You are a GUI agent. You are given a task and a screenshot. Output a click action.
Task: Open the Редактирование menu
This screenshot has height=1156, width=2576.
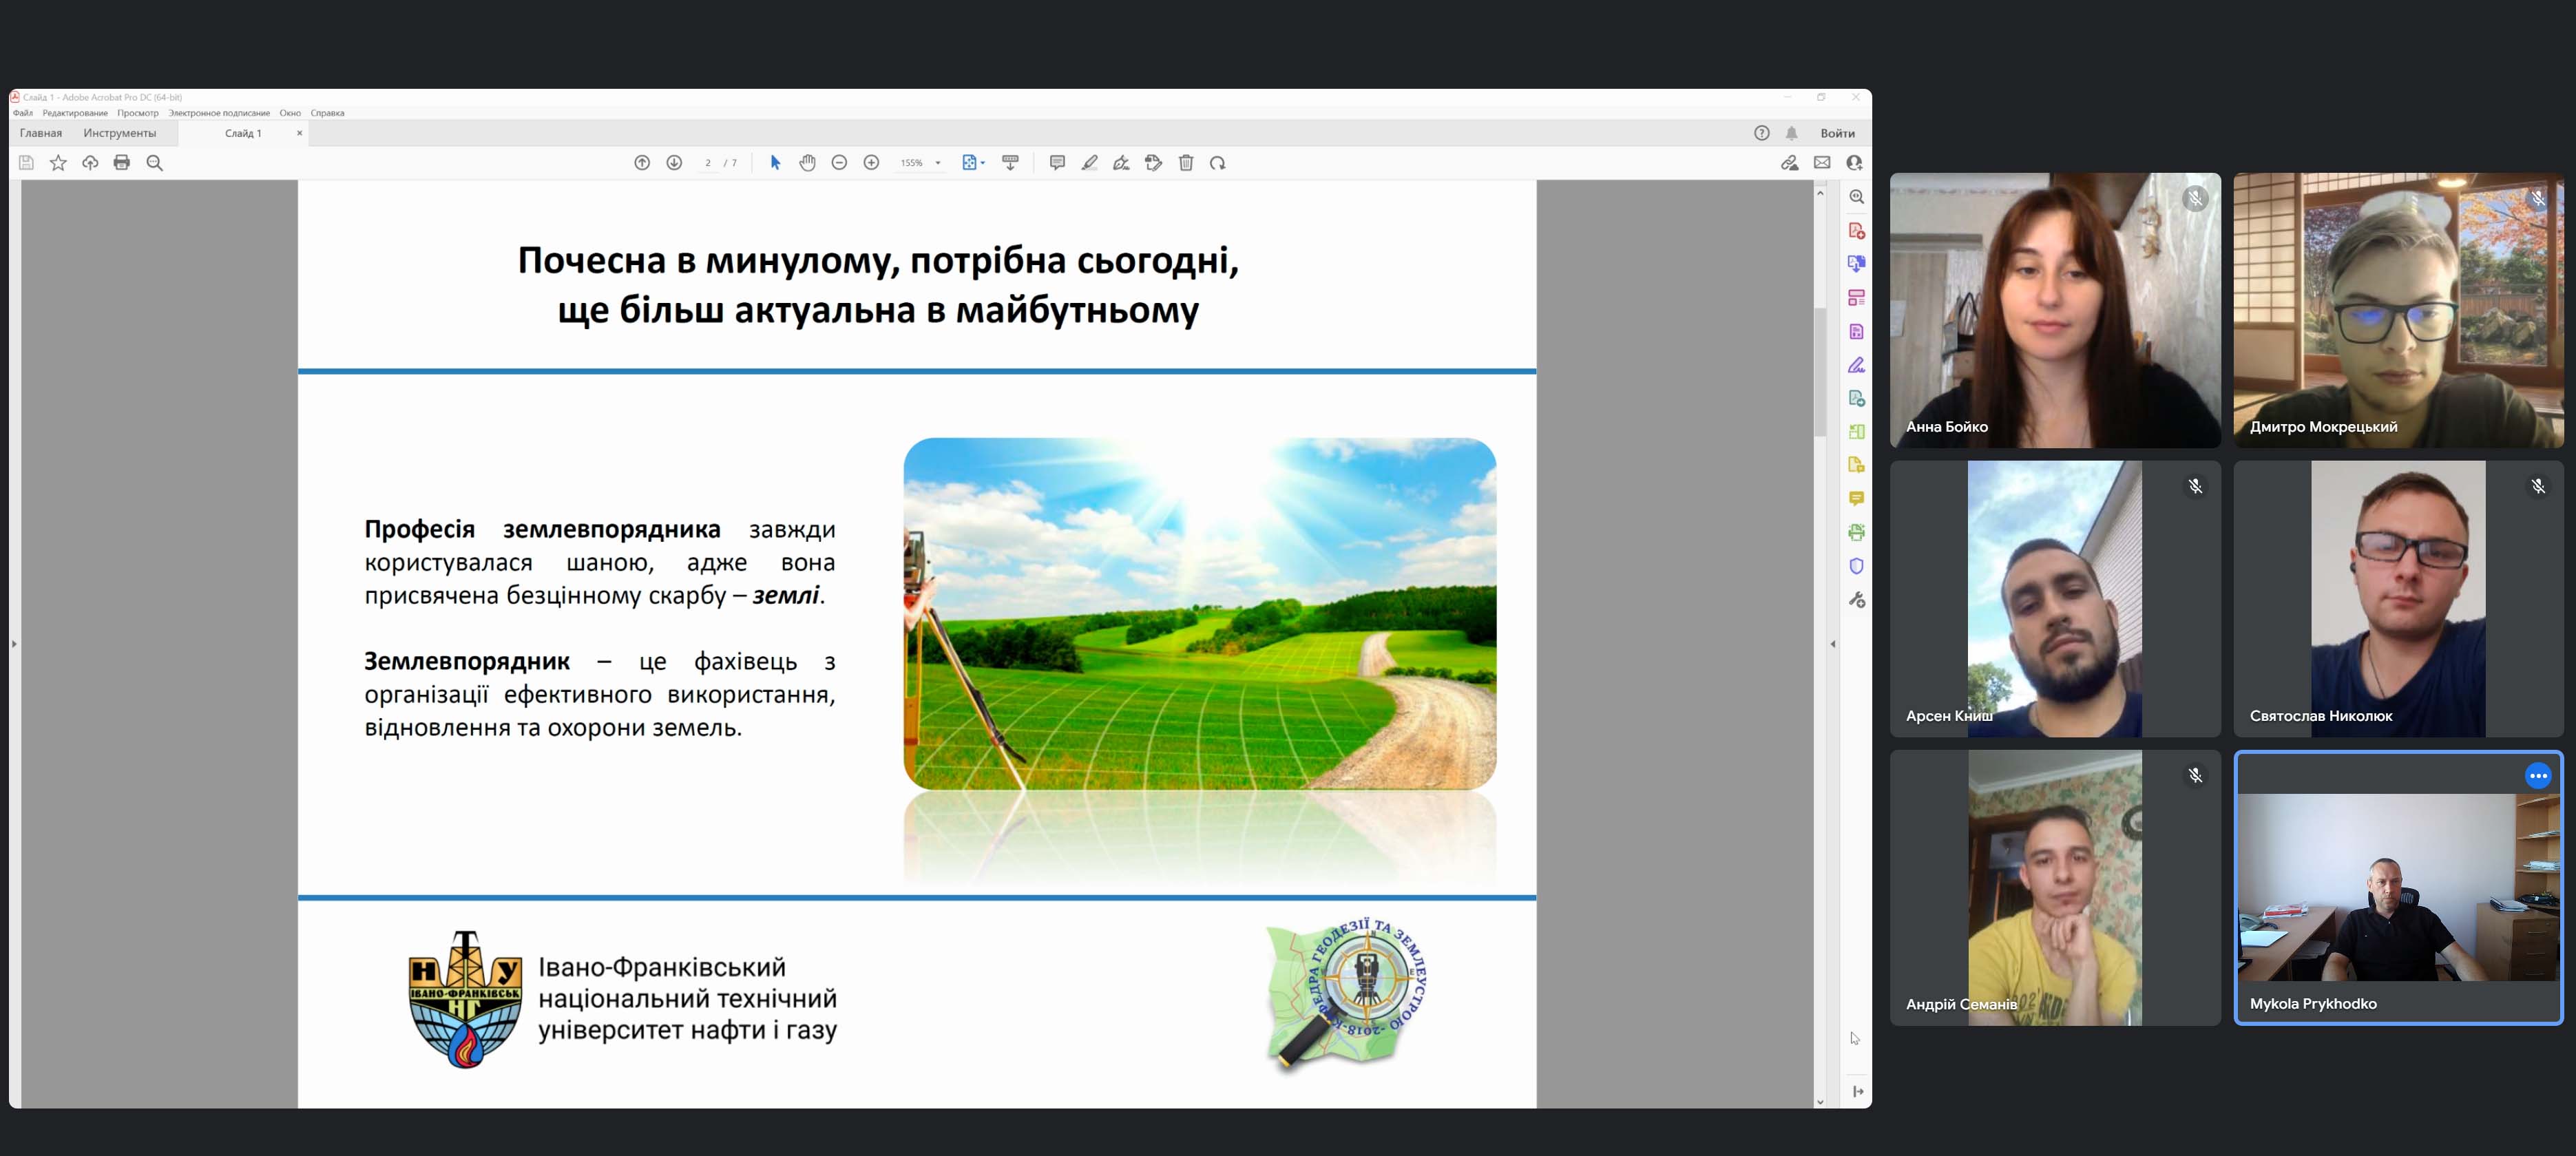pos(75,113)
